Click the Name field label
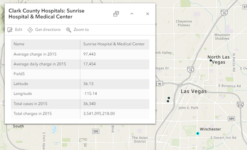 pyautogui.click(x=19, y=44)
